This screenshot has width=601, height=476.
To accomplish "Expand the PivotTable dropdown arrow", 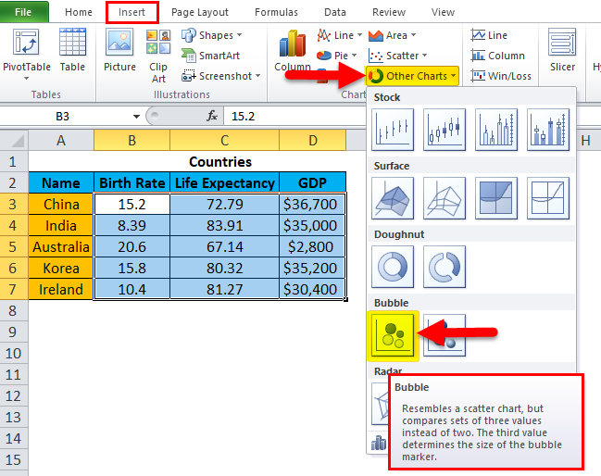I will click(x=26, y=78).
